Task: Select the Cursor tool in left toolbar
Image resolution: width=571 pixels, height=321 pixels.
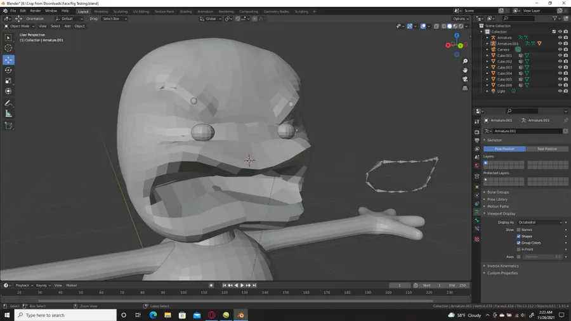Action: pyautogui.click(x=8, y=48)
